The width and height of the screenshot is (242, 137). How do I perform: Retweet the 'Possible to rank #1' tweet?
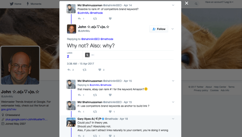coord(95,19)
